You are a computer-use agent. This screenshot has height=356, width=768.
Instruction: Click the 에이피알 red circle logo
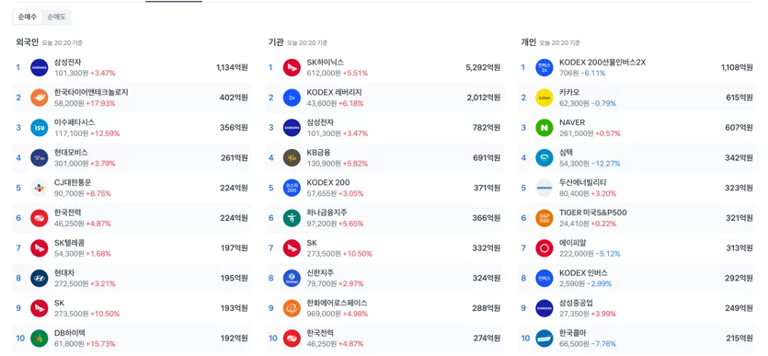tap(544, 248)
